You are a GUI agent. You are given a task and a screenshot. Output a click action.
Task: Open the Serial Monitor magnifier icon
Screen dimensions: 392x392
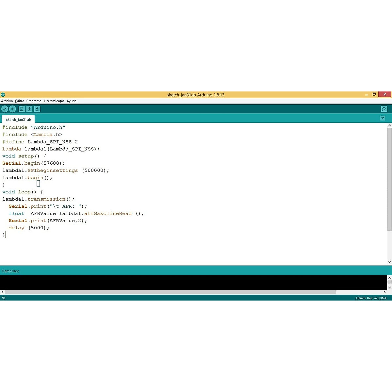[384, 109]
